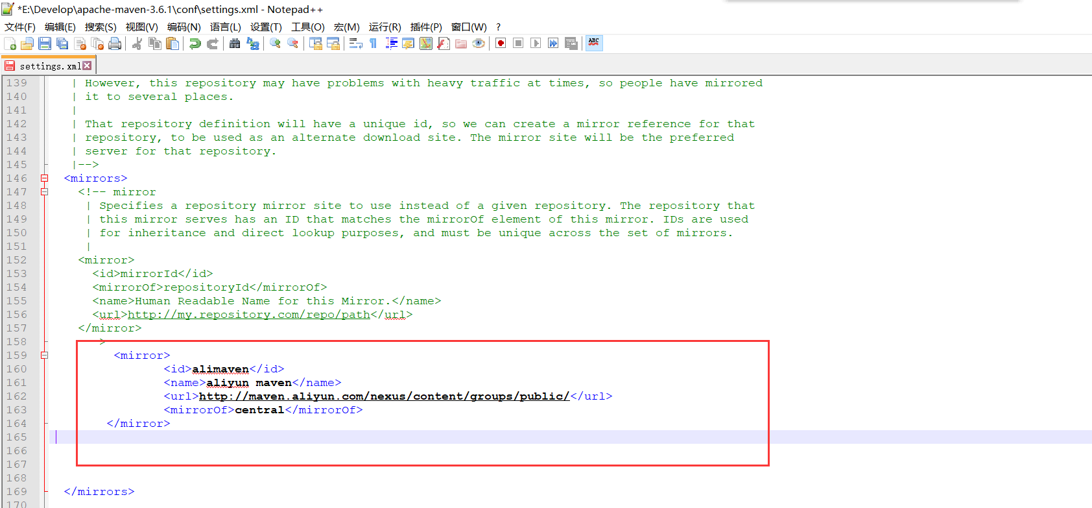Toggle the word wrap toolbar icon
This screenshot has width=1092, height=508.
click(356, 43)
